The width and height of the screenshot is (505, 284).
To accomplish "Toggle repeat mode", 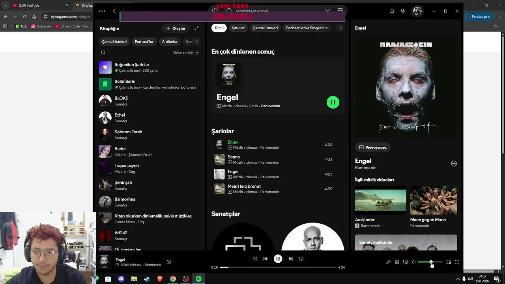I will 301,259.
